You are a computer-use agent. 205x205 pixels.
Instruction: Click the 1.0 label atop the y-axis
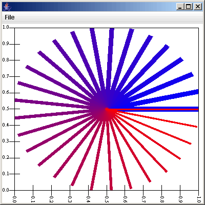pyautogui.click(x=6, y=27)
